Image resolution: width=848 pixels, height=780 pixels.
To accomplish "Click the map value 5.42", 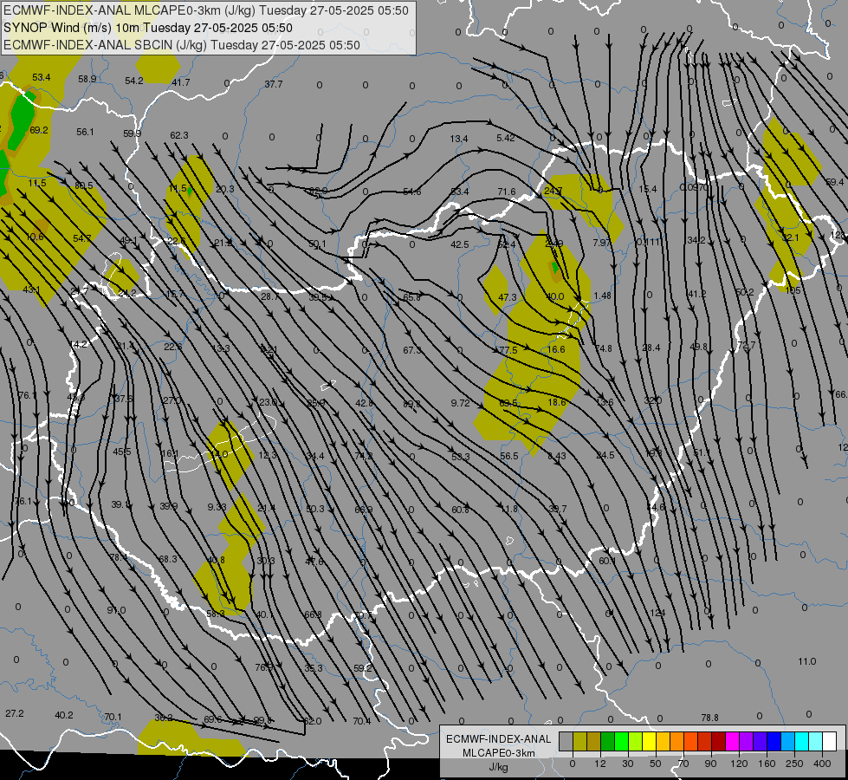I will [x=506, y=138].
